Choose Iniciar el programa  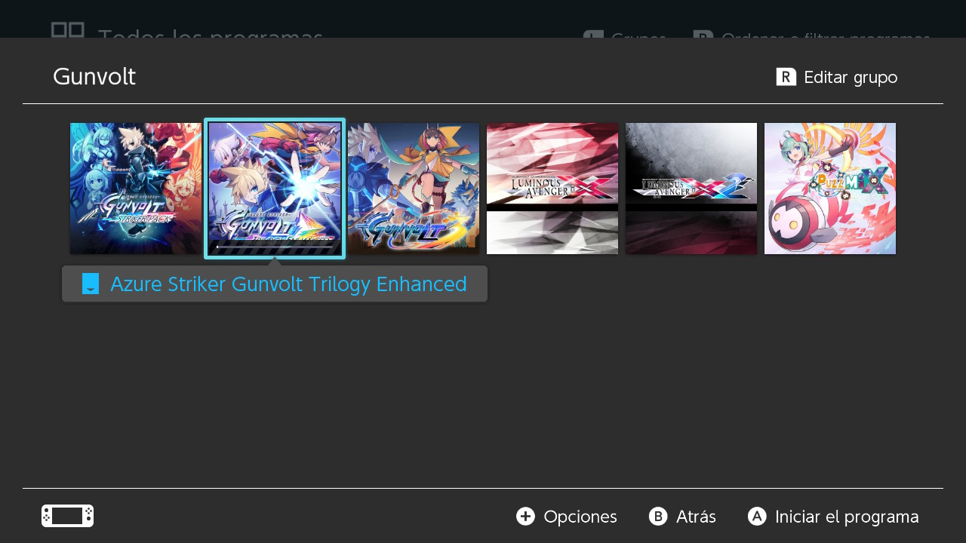[x=847, y=517]
